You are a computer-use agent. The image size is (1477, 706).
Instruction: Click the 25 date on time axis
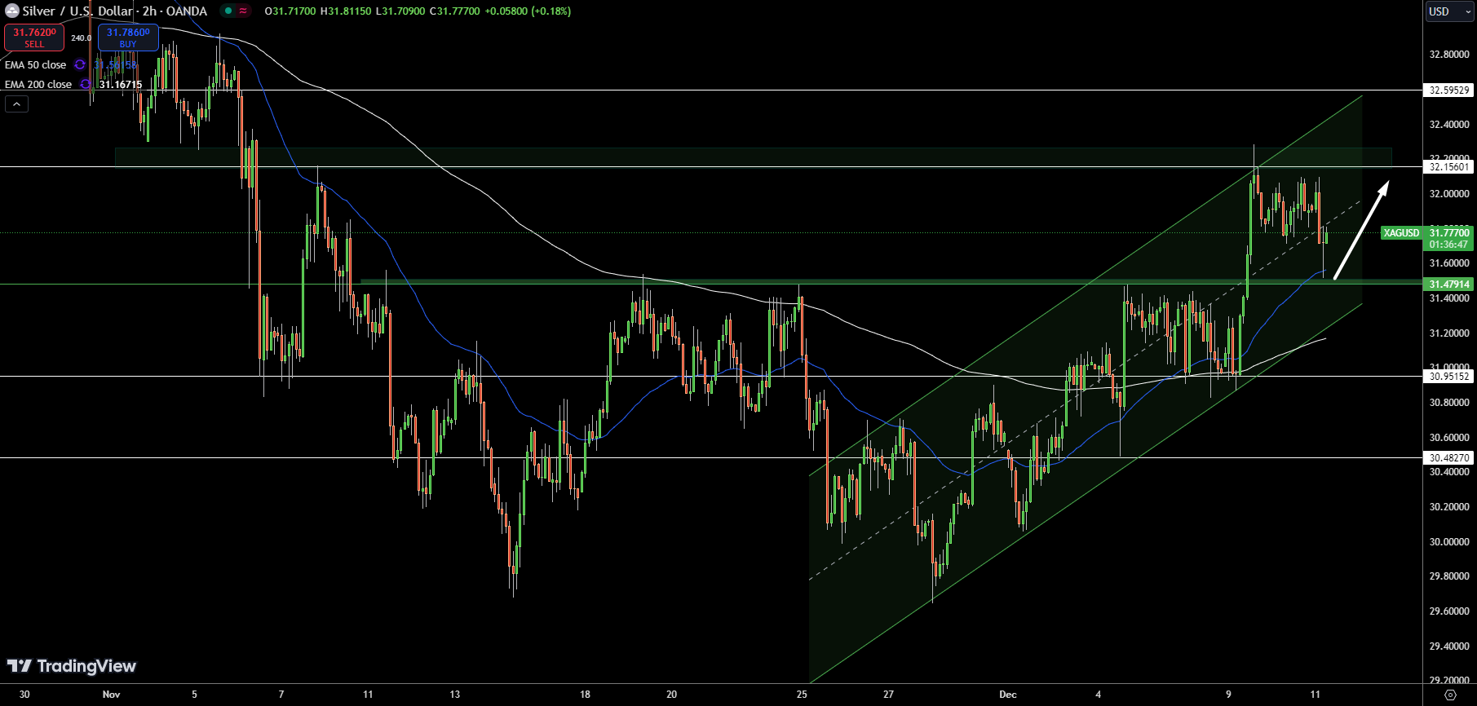(802, 695)
